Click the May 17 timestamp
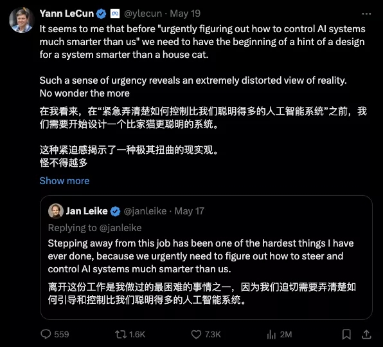383x347 pixels. click(190, 211)
